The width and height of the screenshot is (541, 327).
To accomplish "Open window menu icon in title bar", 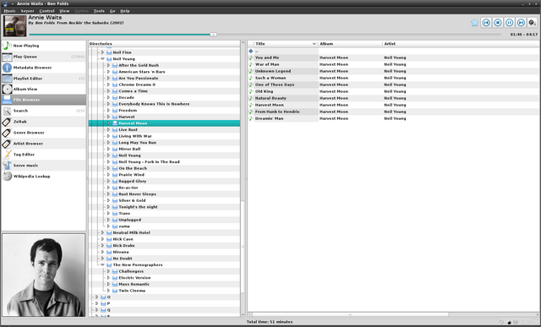I will pyautogui.click(x=5, y=3).
